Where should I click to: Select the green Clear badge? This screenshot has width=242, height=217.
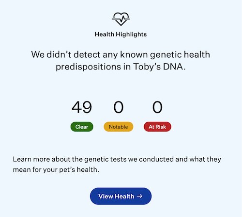click(82, 127)
